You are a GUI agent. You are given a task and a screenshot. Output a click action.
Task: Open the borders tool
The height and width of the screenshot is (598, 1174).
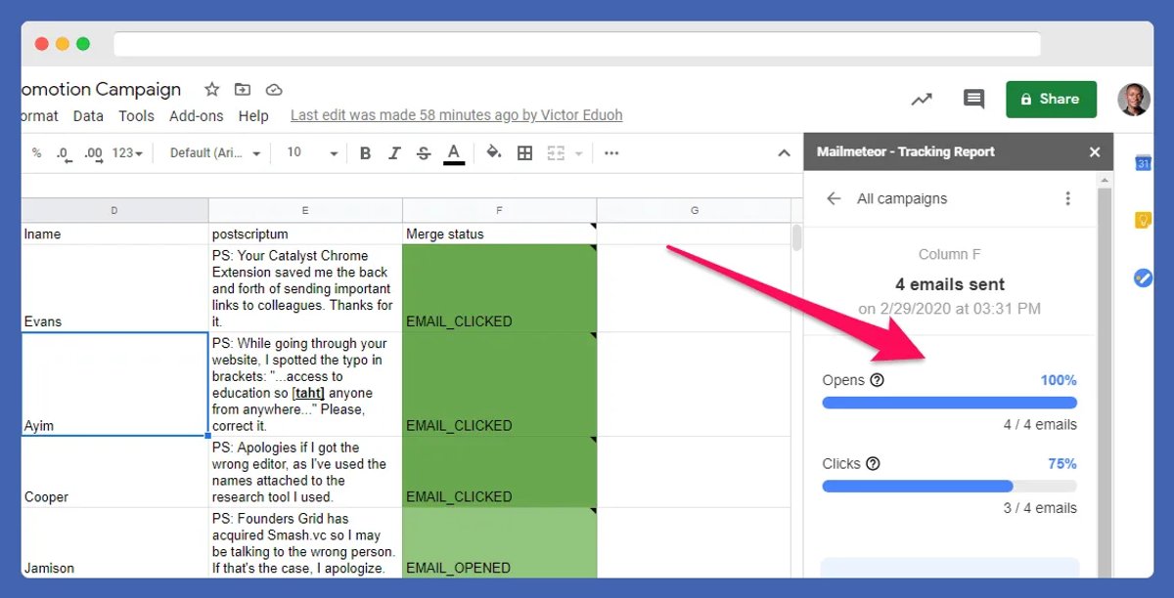525,152
